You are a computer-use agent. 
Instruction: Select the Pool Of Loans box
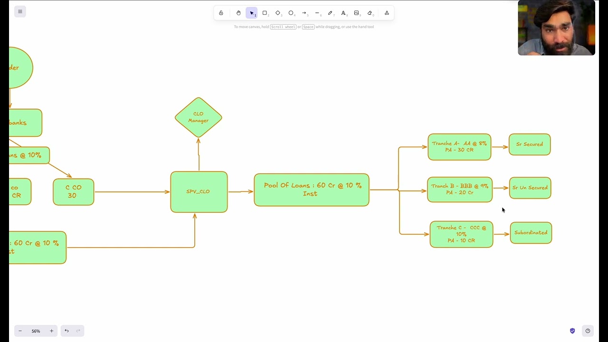[x=312, y=190]
